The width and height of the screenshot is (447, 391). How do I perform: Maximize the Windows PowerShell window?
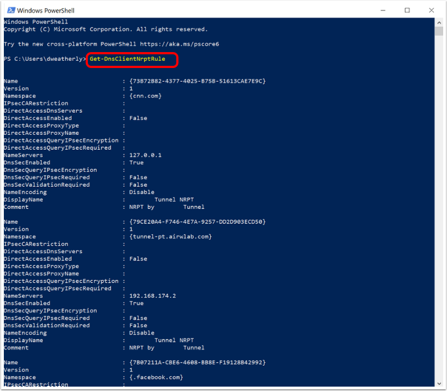tap(407, 10)
